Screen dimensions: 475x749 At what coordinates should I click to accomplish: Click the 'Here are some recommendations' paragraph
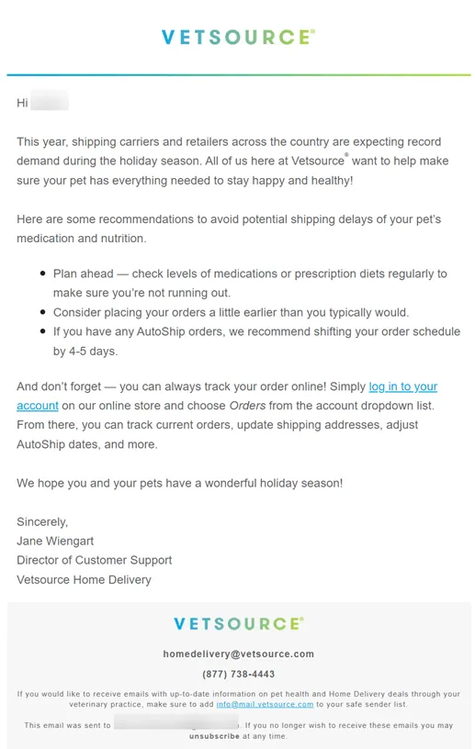pos(229,229)
